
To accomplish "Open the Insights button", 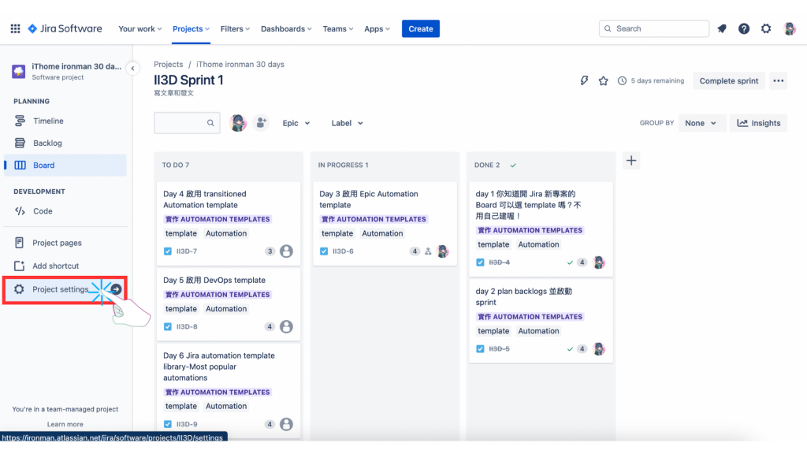I will pos(759,123).
